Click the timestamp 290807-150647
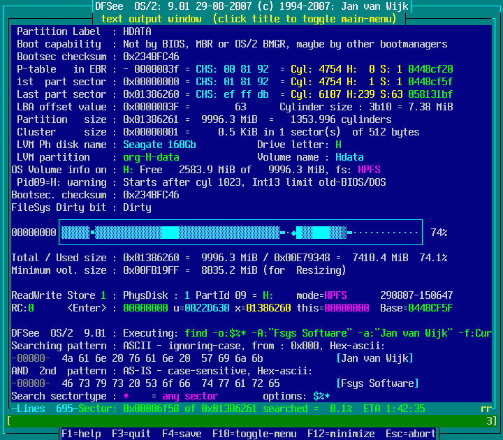Screen dimensions: 503x440 (416, 295)
